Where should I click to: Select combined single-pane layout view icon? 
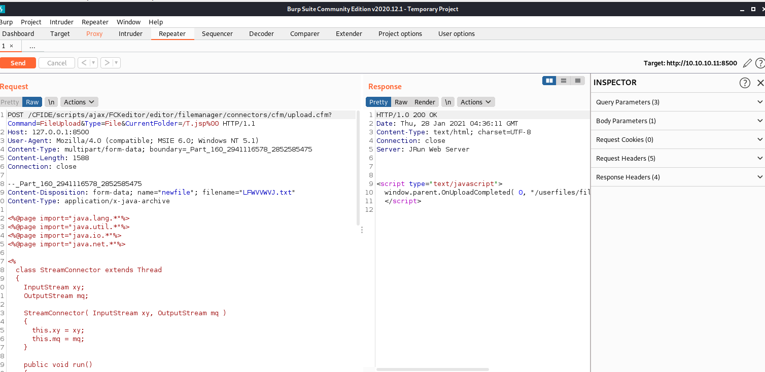point(578,81)
